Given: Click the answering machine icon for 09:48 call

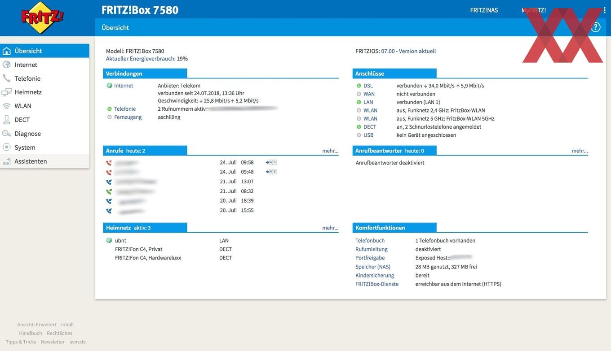Looking at the screenshot, I should click(271, 172).
